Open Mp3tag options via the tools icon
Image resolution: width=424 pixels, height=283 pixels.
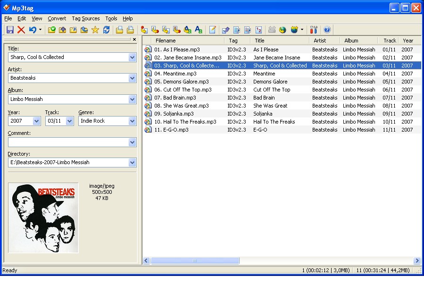click(x=313, y=29)
